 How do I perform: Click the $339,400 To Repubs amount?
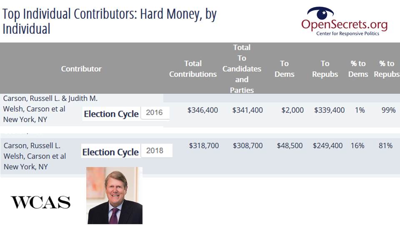coord(329,110)
